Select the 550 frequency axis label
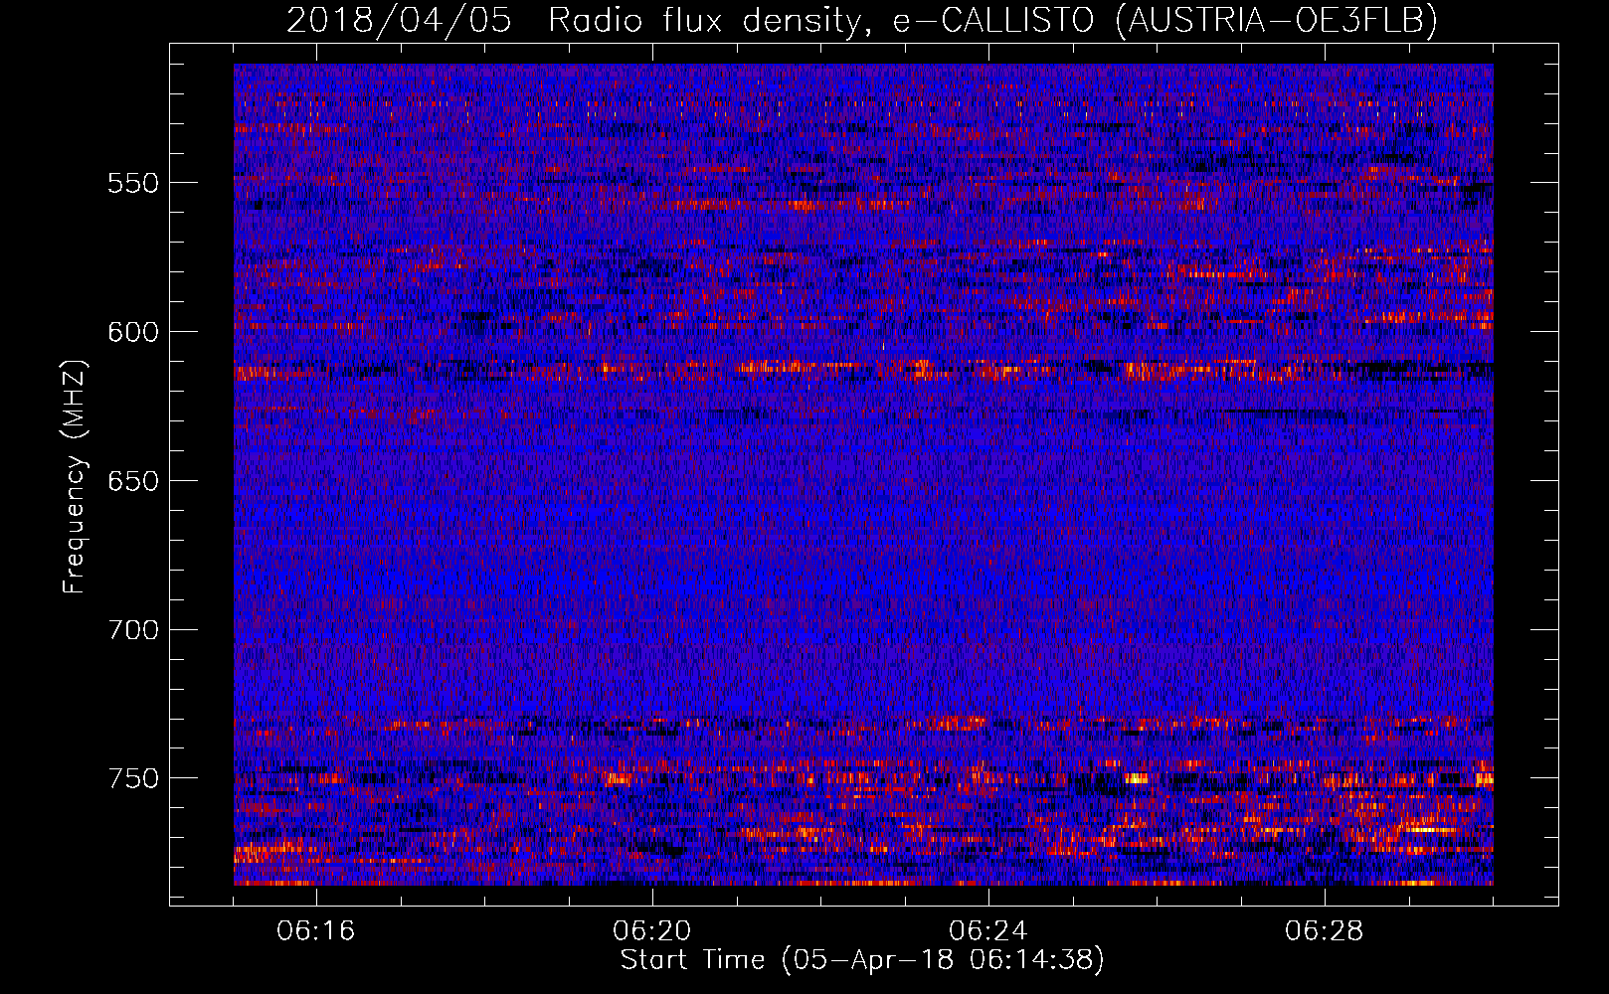This screenshot has width=1609, height=994. coord(133,183)
